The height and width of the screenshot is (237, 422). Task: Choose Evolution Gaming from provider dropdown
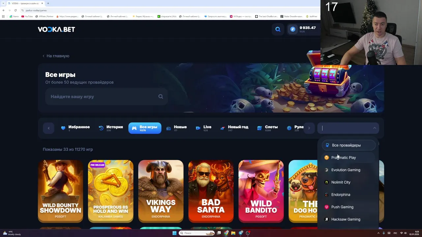(349, 170)
